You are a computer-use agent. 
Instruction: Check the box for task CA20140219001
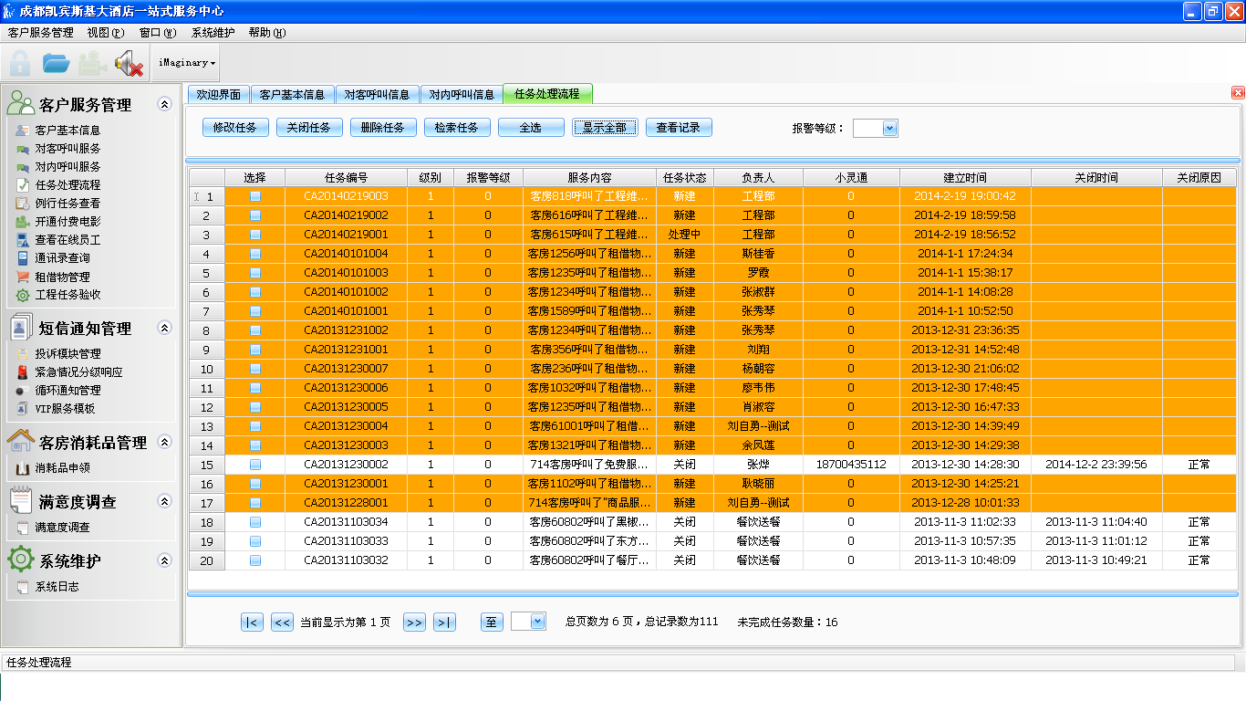254,235
